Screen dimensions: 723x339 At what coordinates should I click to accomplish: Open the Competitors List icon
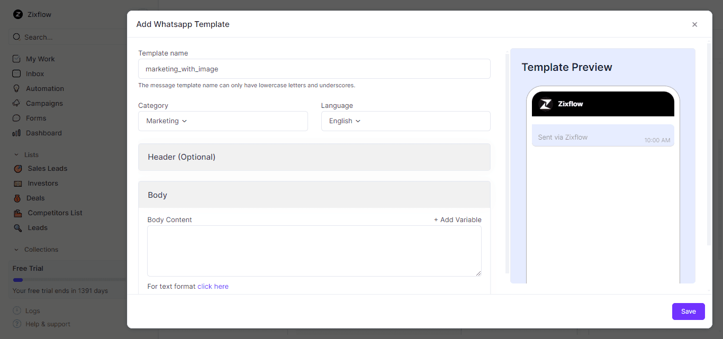tap(18, 213)
